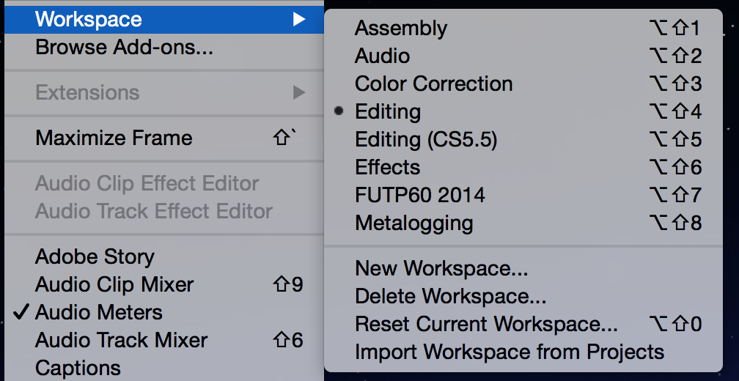Open the FUTP60 2014 workspace
Screen dimensions: 739x381
[523, 195]
